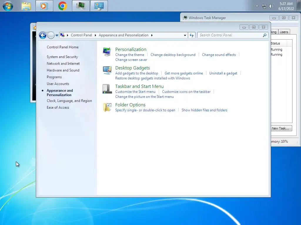This screenshot has height=225, width=301.
Task: Click New Task button in Task Manager
Action: click(281, 128)
